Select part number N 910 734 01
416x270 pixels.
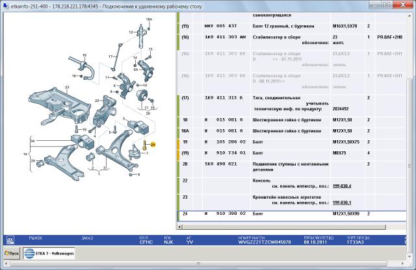pyautogui.click(x=225, y=153)
